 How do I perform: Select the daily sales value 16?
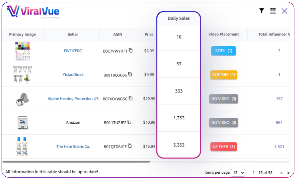coord(179,37)
